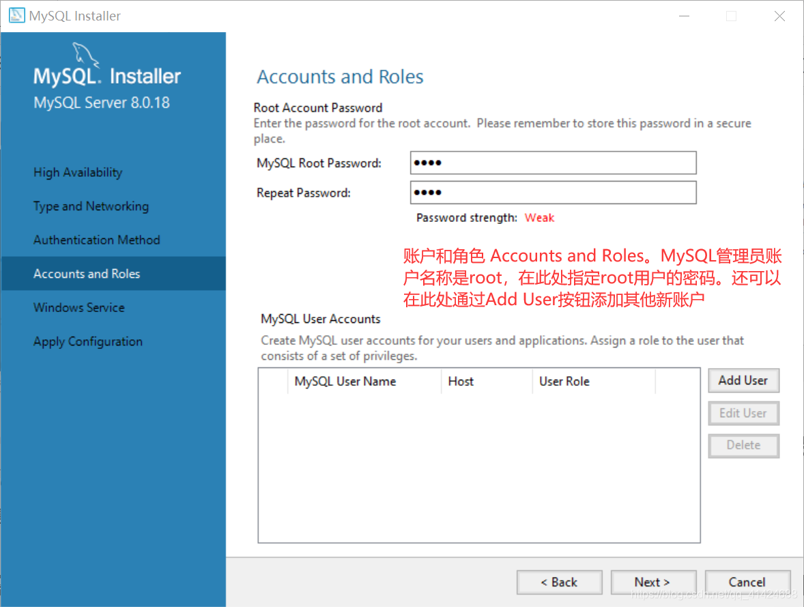Click the Edit User button
The width and height of the screenshot is (804, 607).
click(x=743, y=413)
